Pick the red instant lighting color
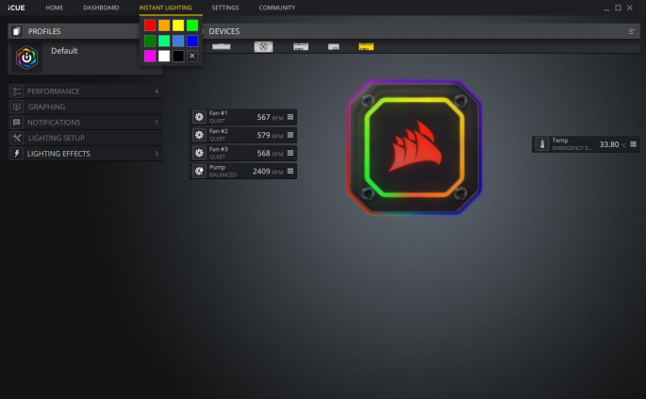Viewport: 646px width, 399px height. (150, 25)
